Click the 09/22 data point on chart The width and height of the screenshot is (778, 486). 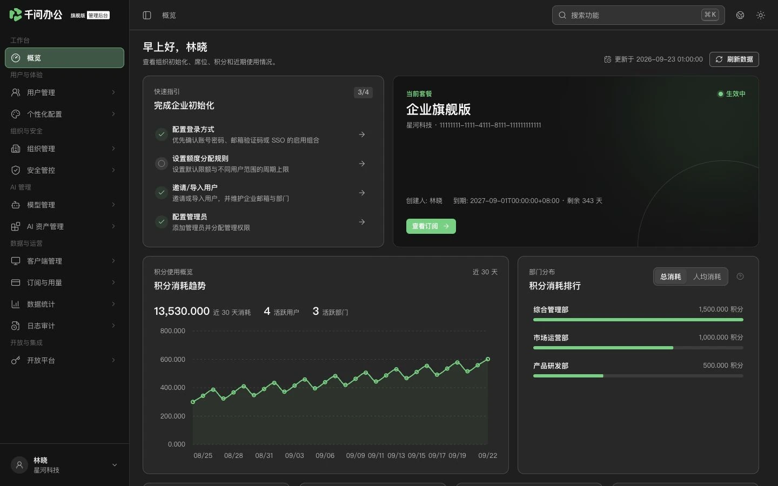[x=488, y=359]
